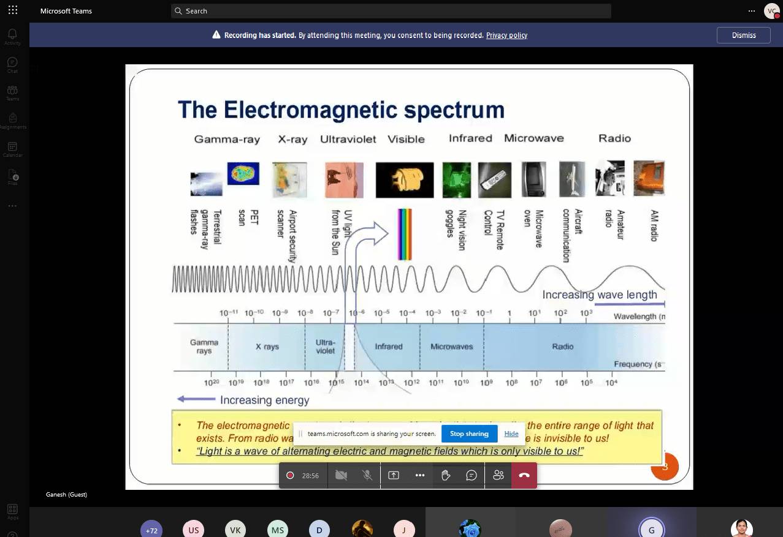This screenshot has height=537, width=783.
Task: Show the meeting conversation panel
Action: [472, 475]
